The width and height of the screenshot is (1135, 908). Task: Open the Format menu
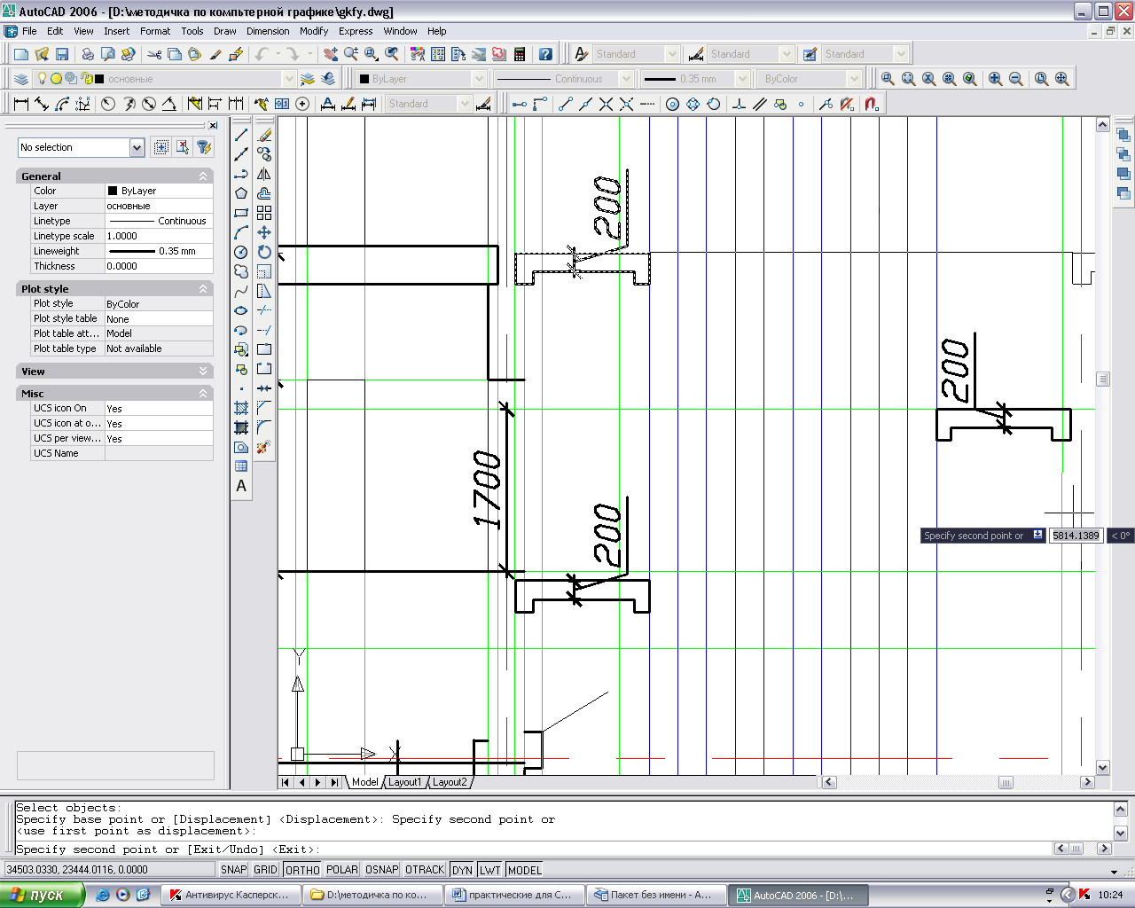[x=155, y=31]
